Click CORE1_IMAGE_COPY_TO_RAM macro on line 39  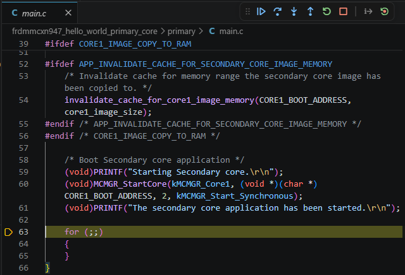(135, 44)
